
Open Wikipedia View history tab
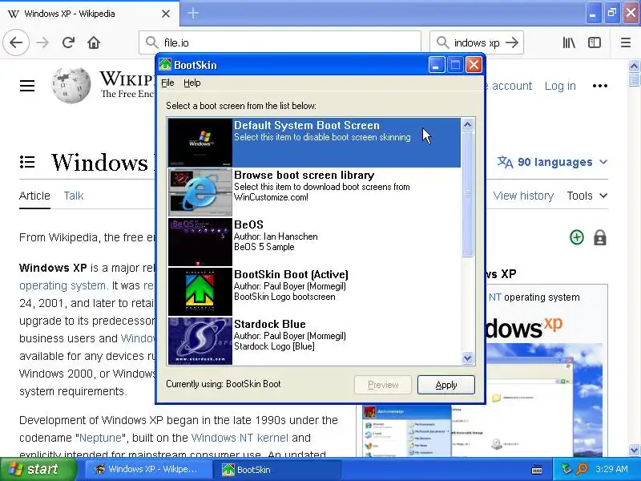click(x=523, y=196)
